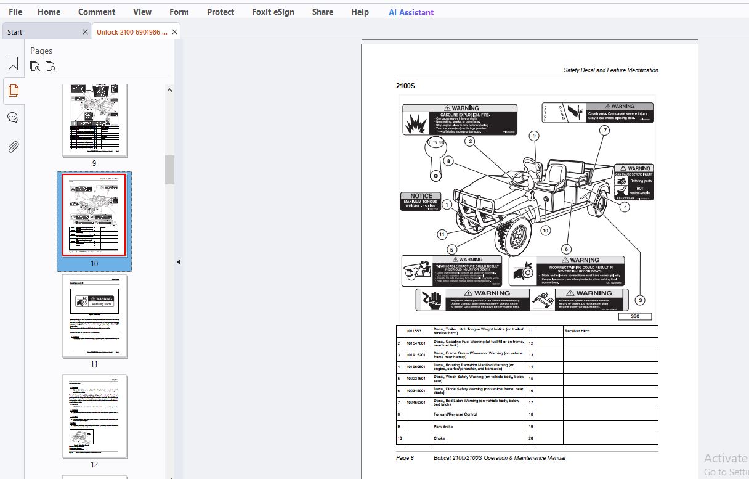Select page 11 thumbnail
Screen dimensions: 749x479
pos(94,316)
